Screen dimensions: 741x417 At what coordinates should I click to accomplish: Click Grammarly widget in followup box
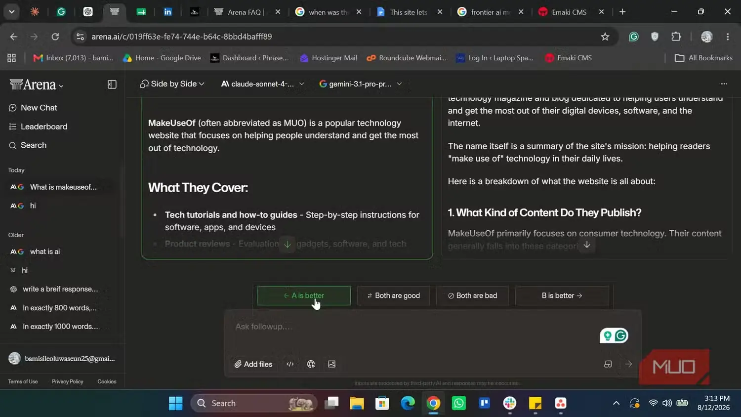614,336
